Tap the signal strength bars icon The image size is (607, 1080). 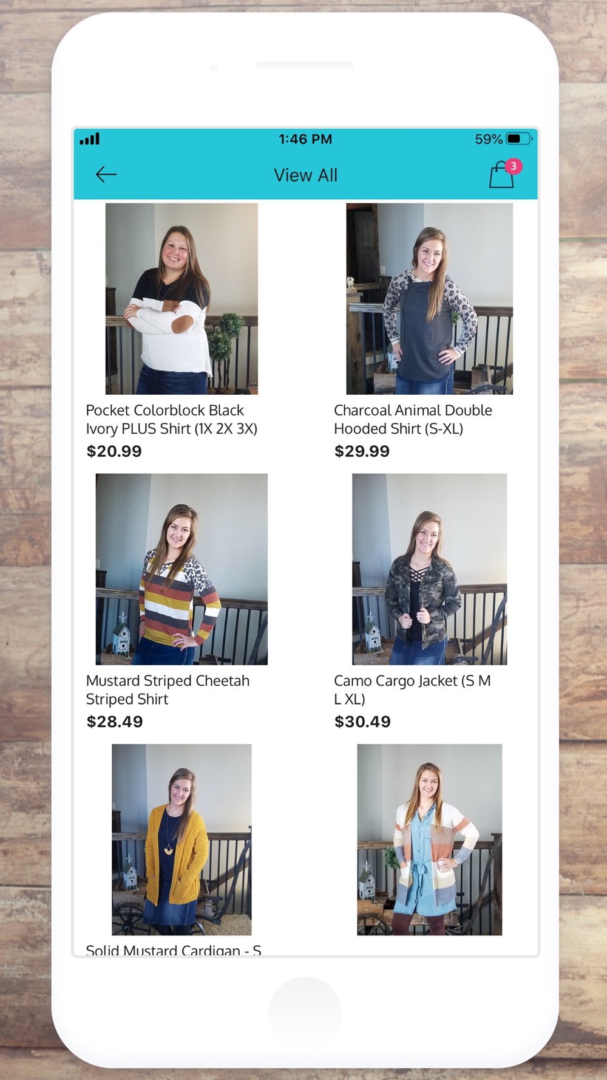click(x=90, y=139)
